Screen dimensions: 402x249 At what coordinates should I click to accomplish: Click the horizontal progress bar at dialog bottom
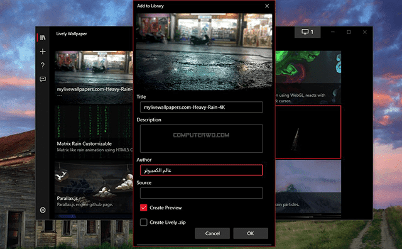coord(204,245)
